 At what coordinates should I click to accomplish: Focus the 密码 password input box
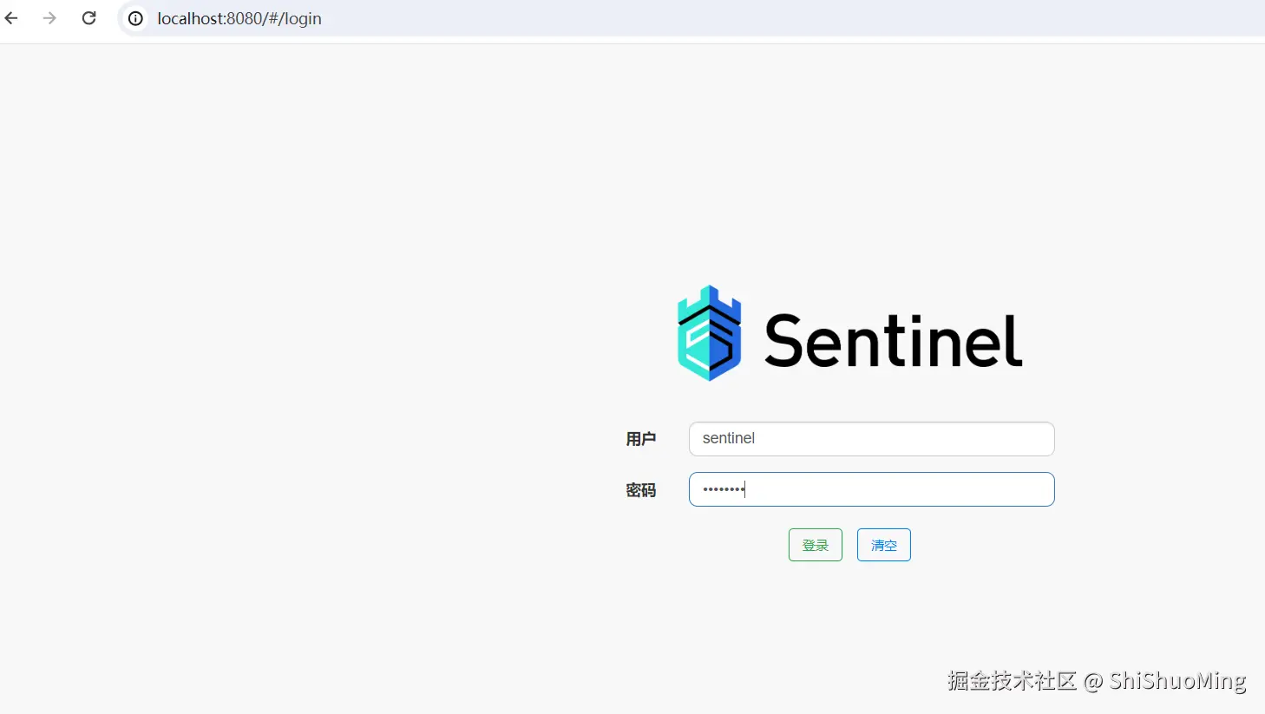871,489
